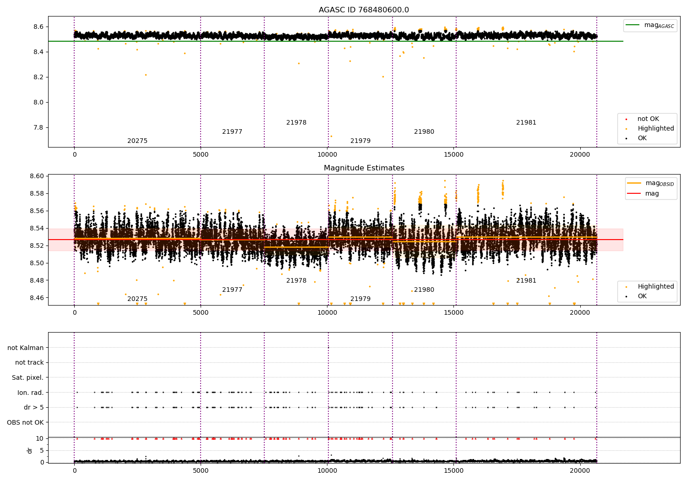Click the 'OBS not OK' row label

(25, 422)
